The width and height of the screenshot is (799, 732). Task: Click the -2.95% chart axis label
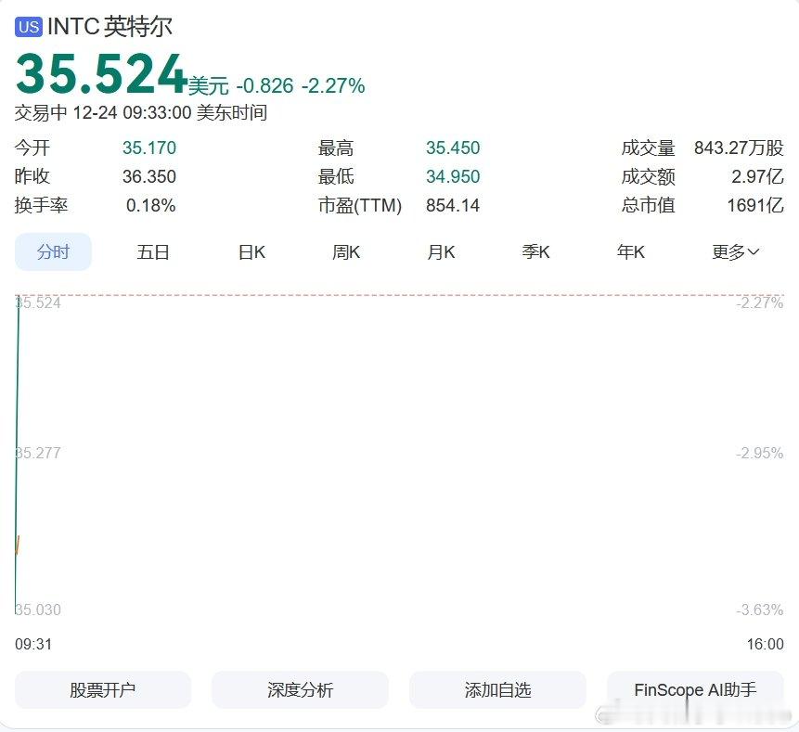[x=759, y=453]
